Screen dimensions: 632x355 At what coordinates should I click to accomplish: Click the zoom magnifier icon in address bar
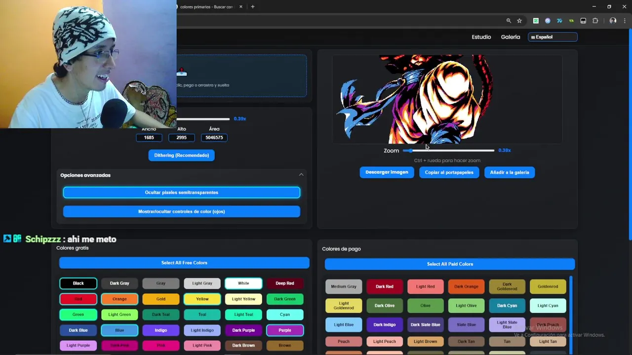click(x=509, y=21)
